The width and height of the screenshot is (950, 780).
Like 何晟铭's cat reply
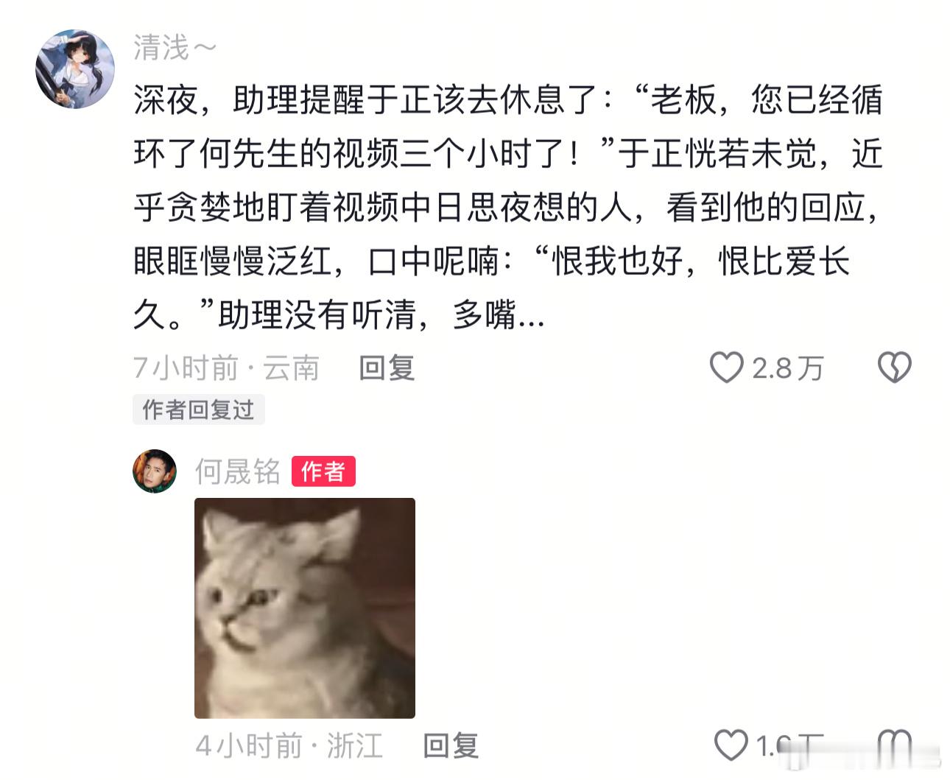point(731,745)
